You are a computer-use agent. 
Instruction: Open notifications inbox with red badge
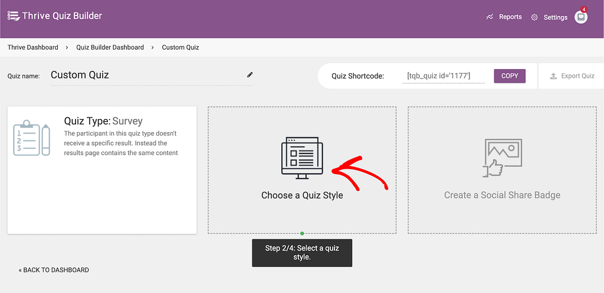pos(581,17)
